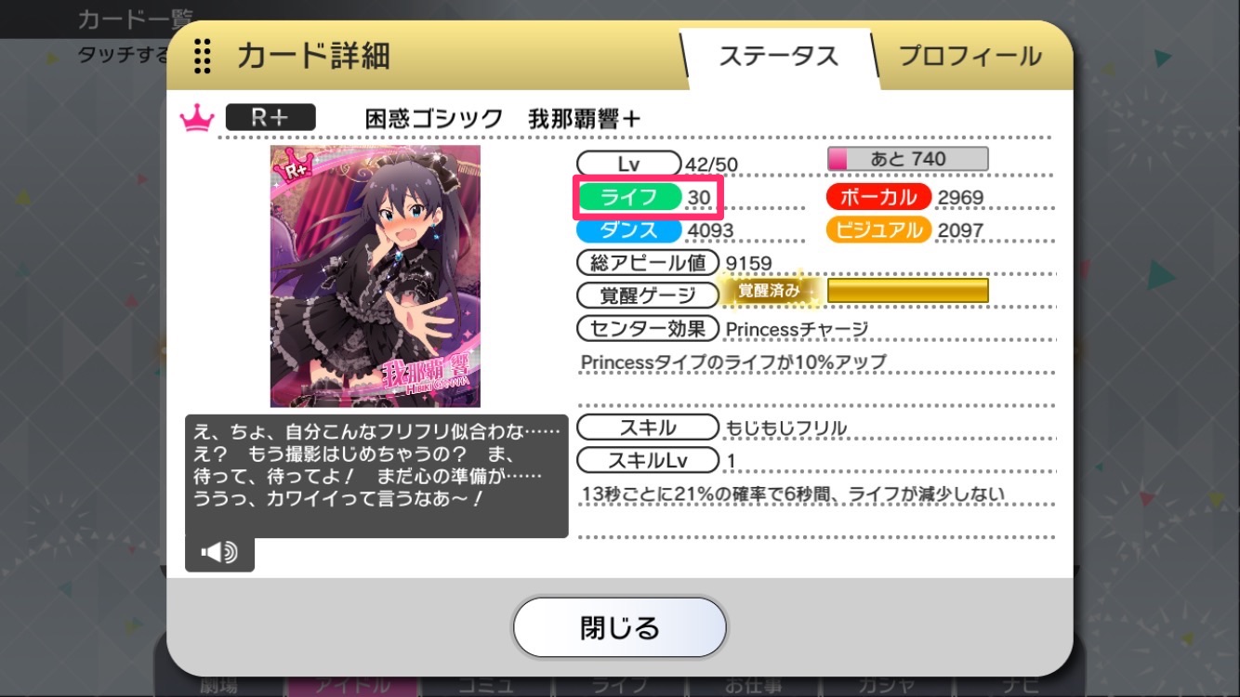Select the ステータス tab
The image size is (1240, 697).
pyautogui.click(x=779, y=55)
